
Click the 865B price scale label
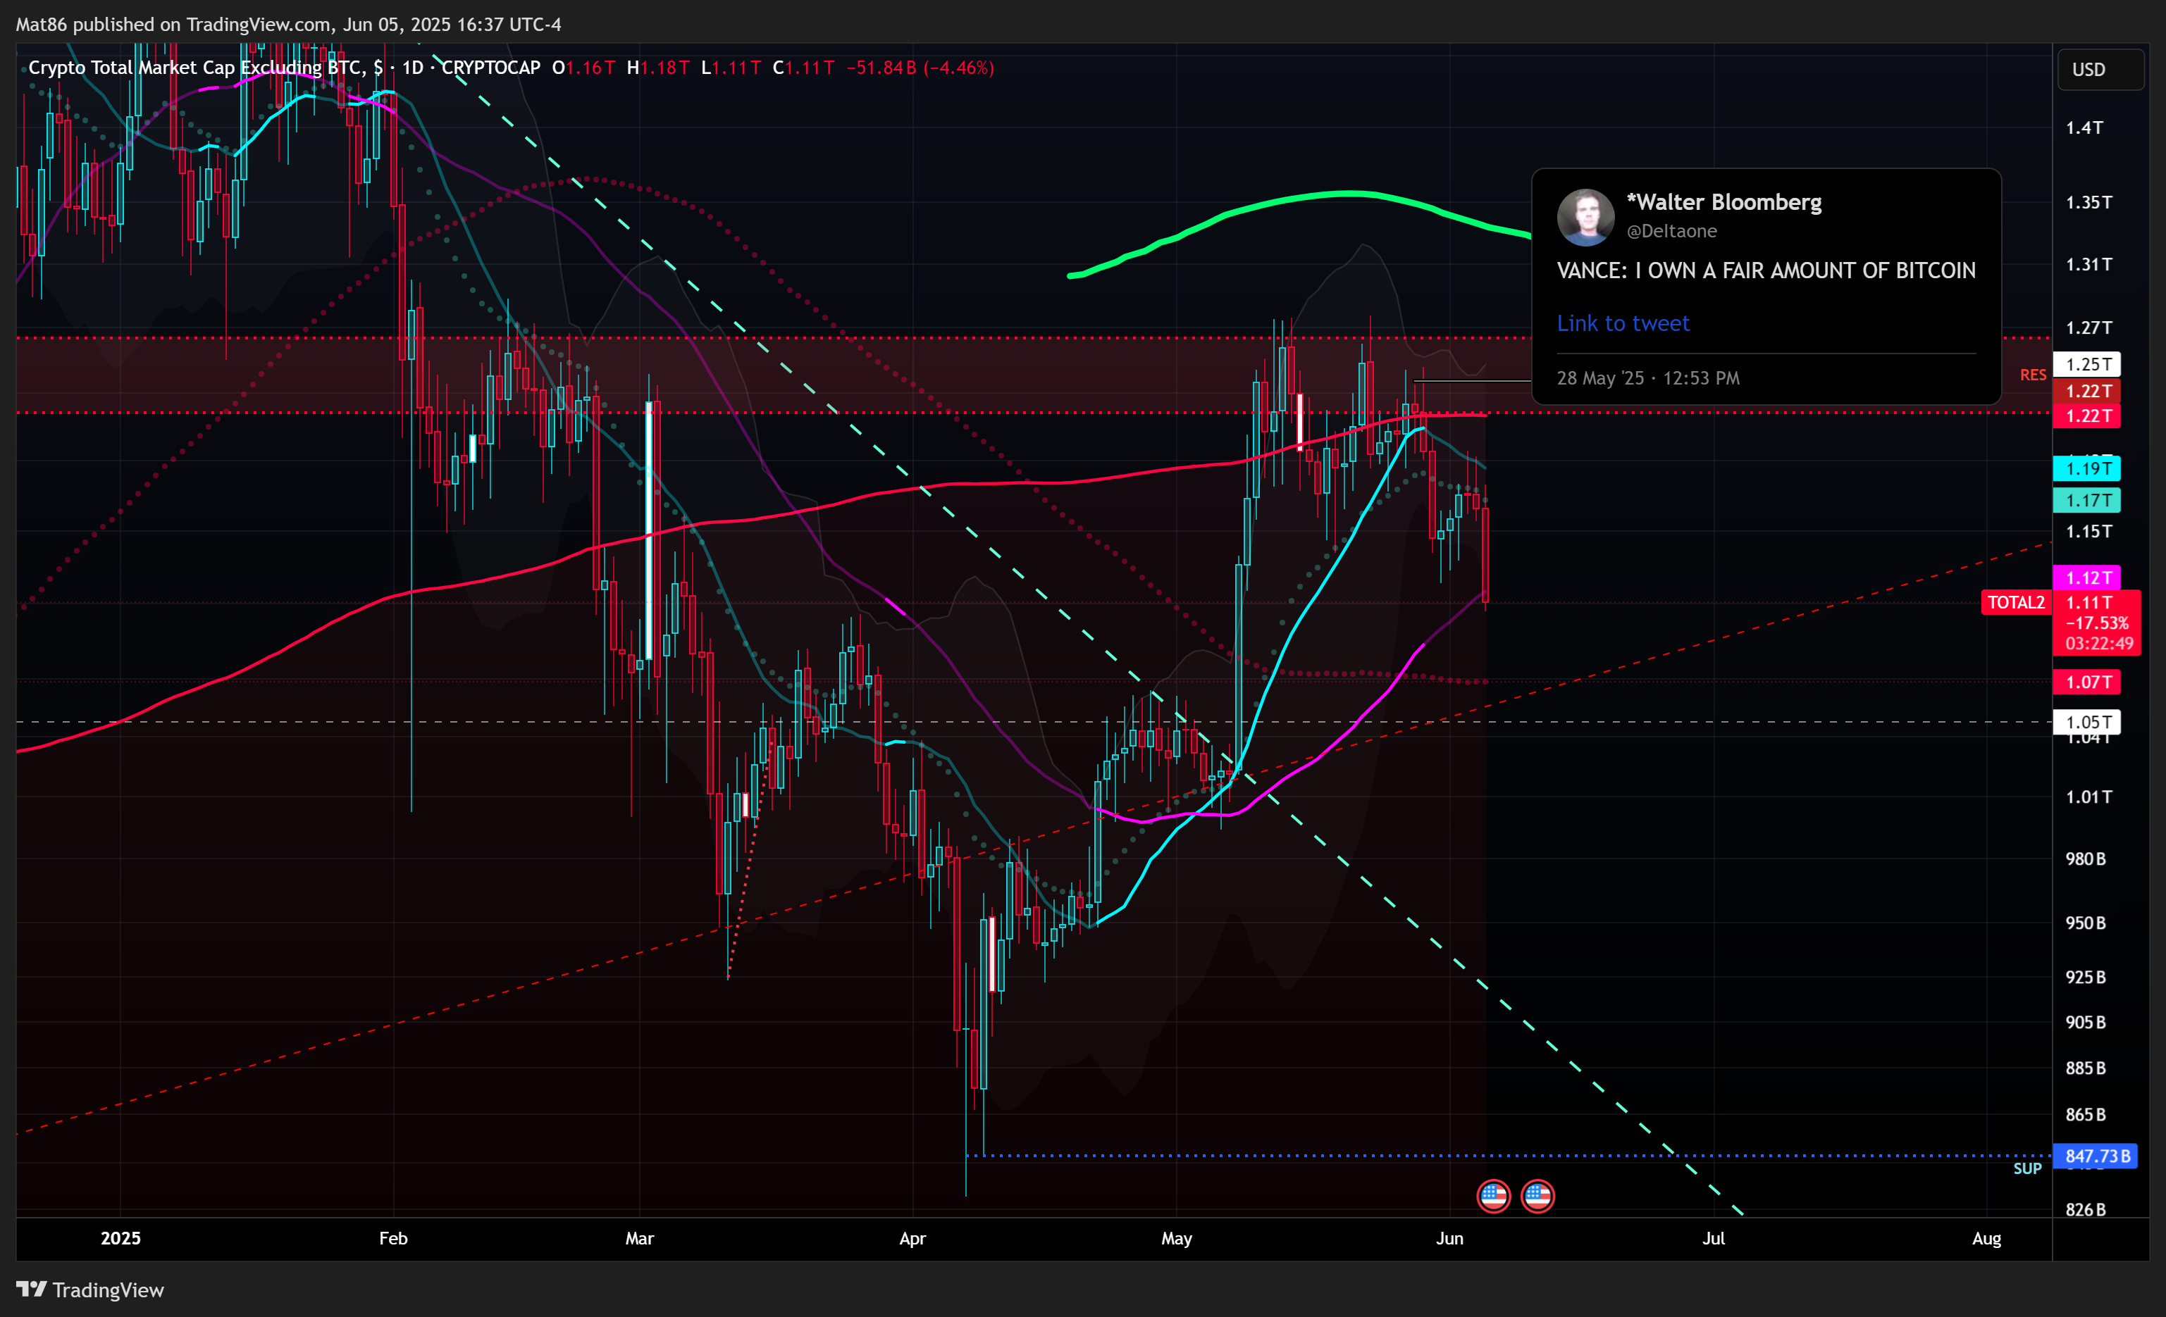tap(2085, 1115)
